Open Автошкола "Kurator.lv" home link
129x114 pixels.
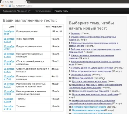tap(17, 11)
